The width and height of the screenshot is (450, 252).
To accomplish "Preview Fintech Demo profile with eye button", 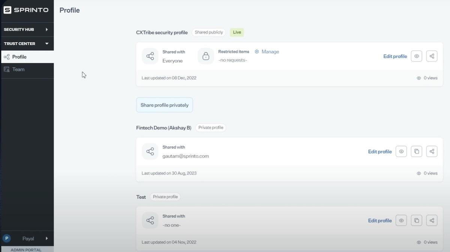I will 401,151.
